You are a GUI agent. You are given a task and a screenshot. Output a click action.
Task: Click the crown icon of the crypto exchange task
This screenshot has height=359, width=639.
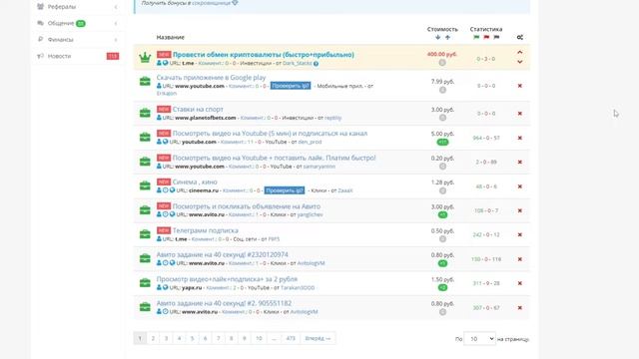tap(145, 58)
